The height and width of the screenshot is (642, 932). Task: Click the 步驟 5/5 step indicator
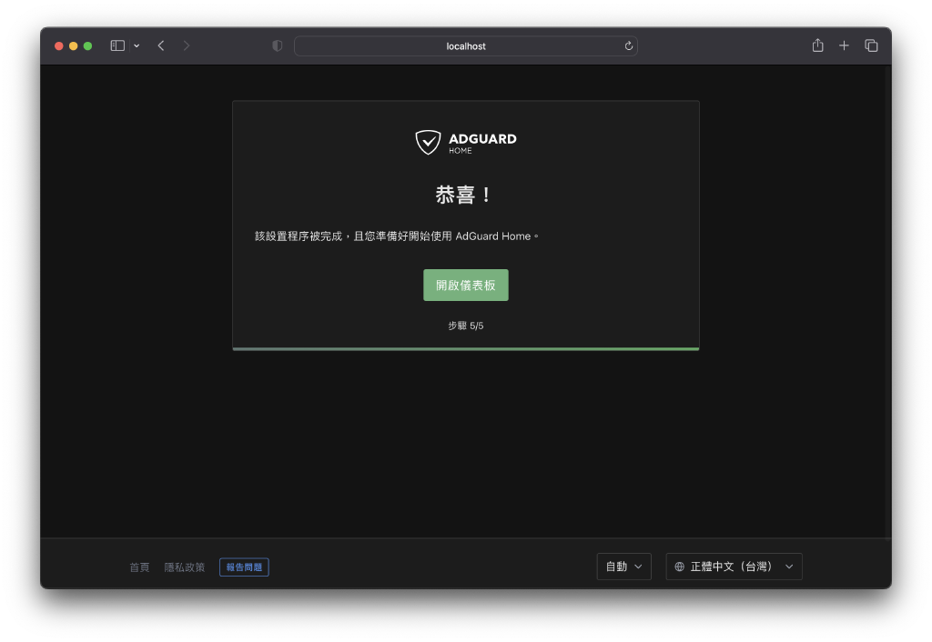465,325
